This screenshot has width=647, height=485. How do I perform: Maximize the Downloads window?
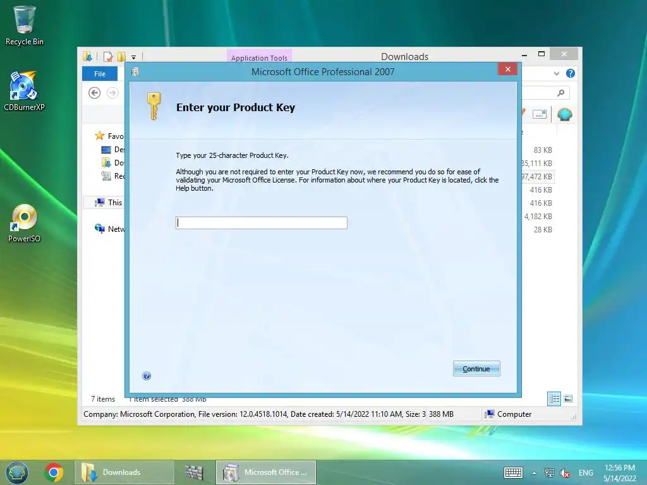click(x=541, y=54)
